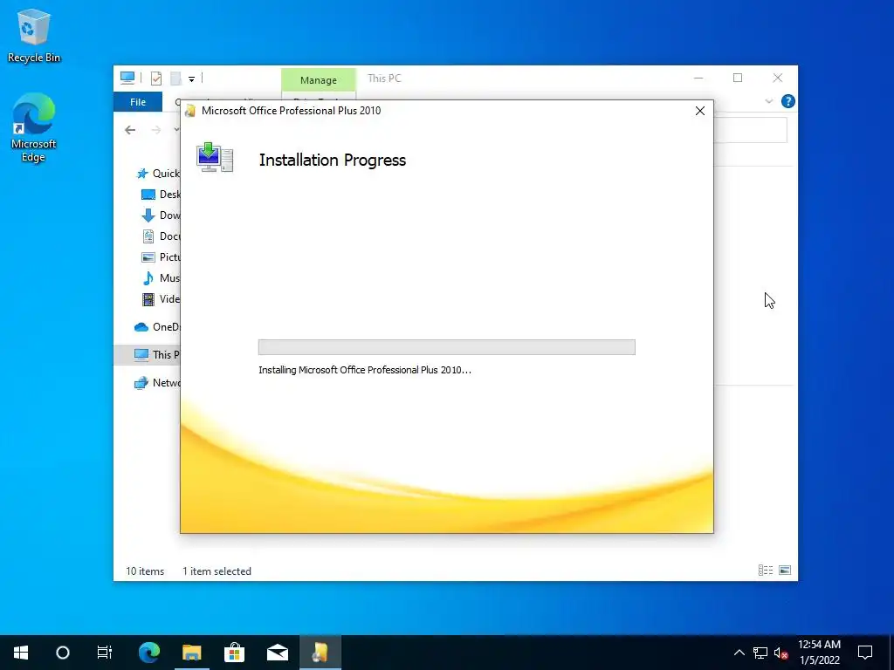
Task: Open Microsoft Store from the taskbar
Action: click(234, 653)
